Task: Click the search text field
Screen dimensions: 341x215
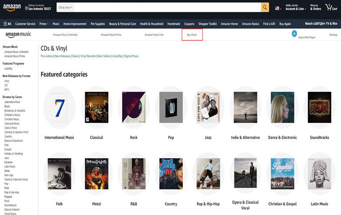Action: [x=167, y=8]
